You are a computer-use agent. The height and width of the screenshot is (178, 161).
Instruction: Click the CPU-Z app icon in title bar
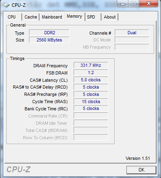click(x=6, y=5)
